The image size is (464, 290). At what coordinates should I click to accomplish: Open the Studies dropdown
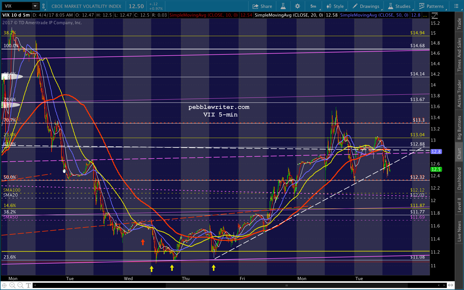pyautogui.click(x=399, y=6)
